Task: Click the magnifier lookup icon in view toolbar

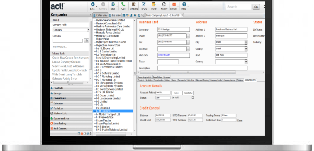Action: pyautogui.click(x=142, y=15)
